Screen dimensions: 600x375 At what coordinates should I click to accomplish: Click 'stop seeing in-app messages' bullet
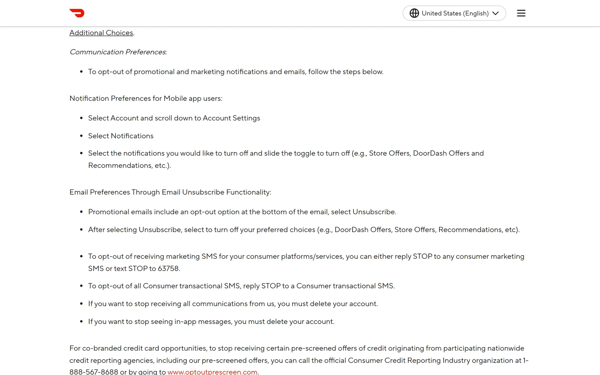point(211,321)
